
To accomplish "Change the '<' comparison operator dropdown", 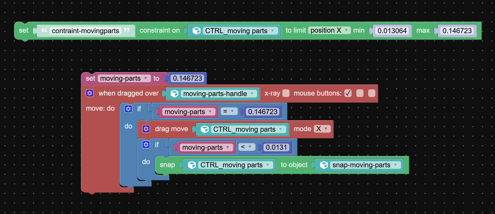I will (247, 147).
